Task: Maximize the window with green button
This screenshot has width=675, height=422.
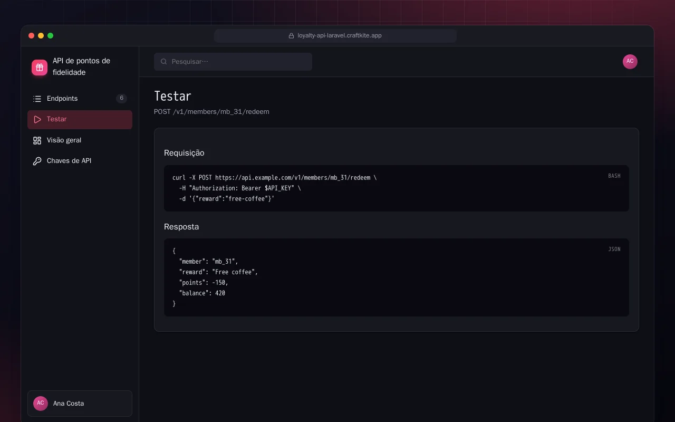Action: (x=51, y=36)
